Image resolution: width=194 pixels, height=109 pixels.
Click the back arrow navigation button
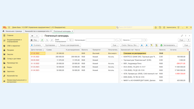[x=32, y=36]
